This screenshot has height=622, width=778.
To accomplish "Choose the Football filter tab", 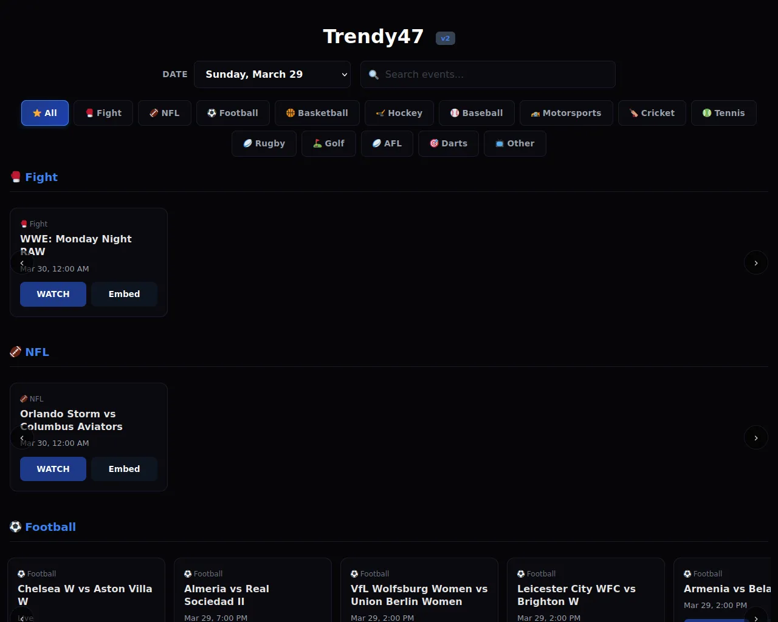I will [x=233, y=113].
